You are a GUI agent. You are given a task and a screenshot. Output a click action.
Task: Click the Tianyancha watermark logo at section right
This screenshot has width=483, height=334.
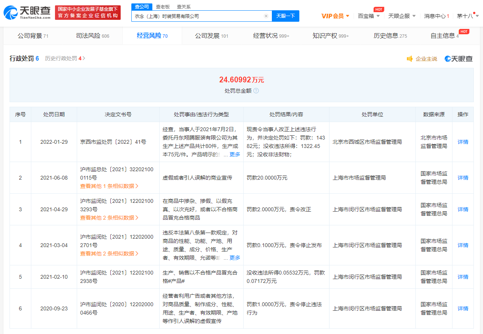pos(459,59)
